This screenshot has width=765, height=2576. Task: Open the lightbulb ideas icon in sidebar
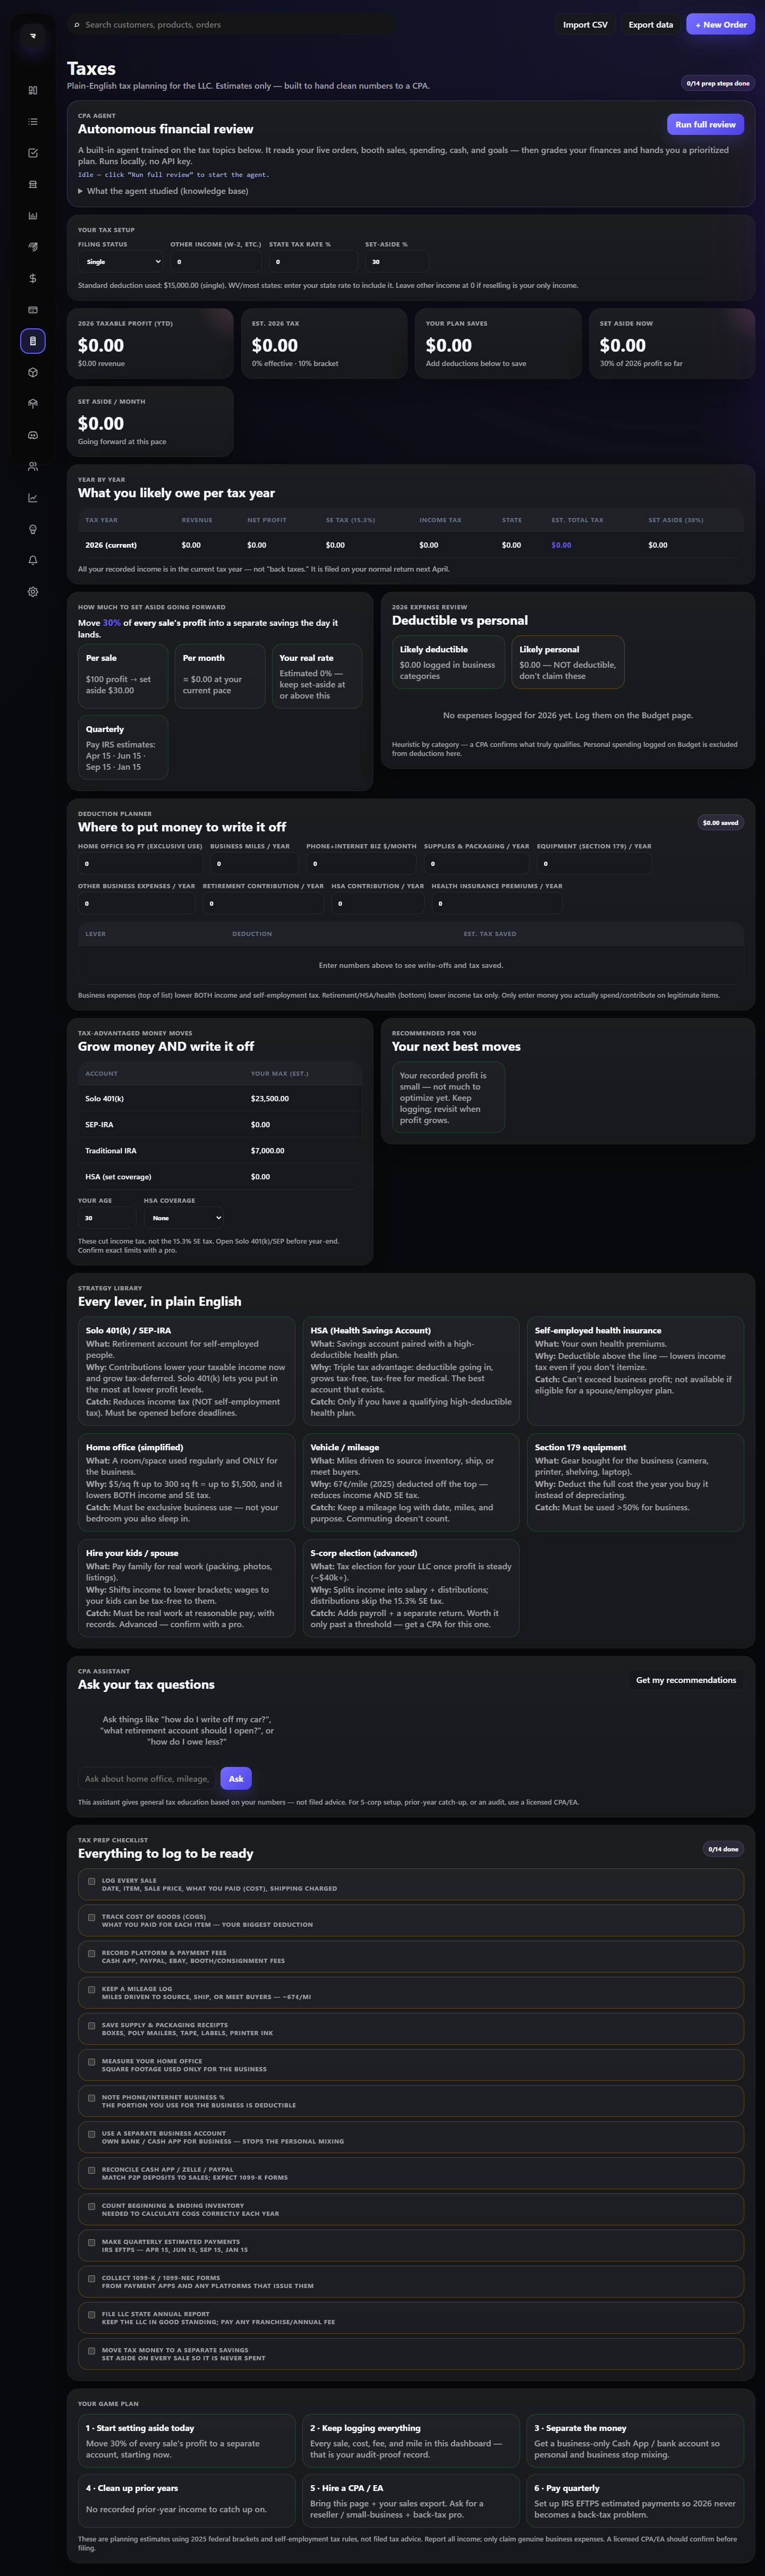tap(33, 529)
